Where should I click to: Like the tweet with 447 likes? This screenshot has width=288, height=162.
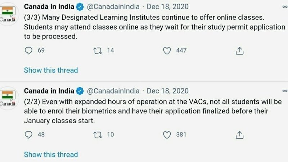(167, 51)
